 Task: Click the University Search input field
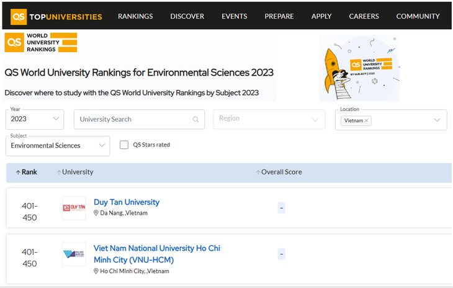(x=133, y=119)
